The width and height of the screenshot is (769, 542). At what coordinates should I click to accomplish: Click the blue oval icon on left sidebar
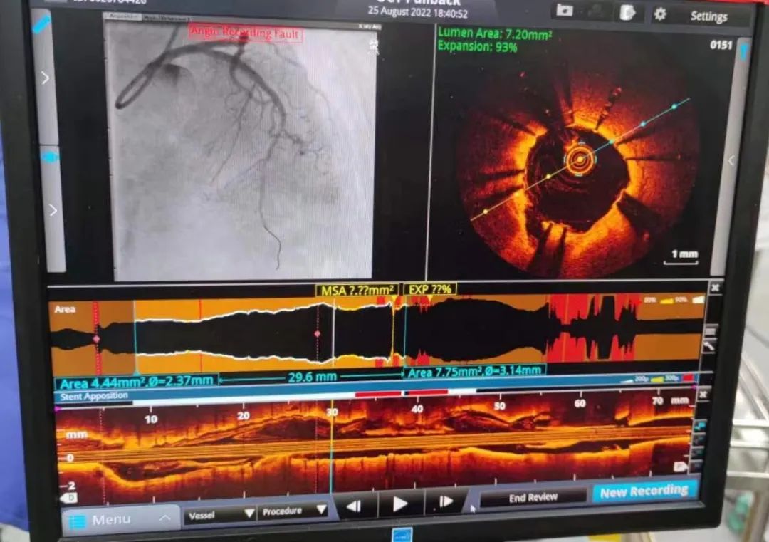48,156
